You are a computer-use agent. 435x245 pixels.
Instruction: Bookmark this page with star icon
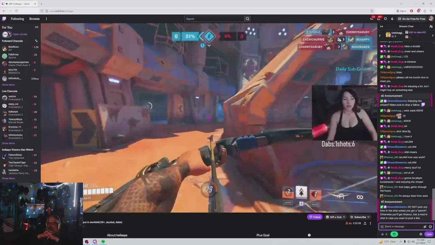pyautogui.click(x=372, y=11)
